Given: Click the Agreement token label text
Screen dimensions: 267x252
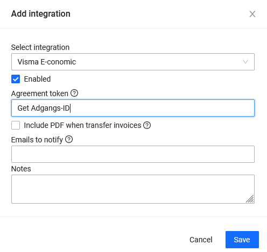Looking at the screenshot, I should click(40, 93).
